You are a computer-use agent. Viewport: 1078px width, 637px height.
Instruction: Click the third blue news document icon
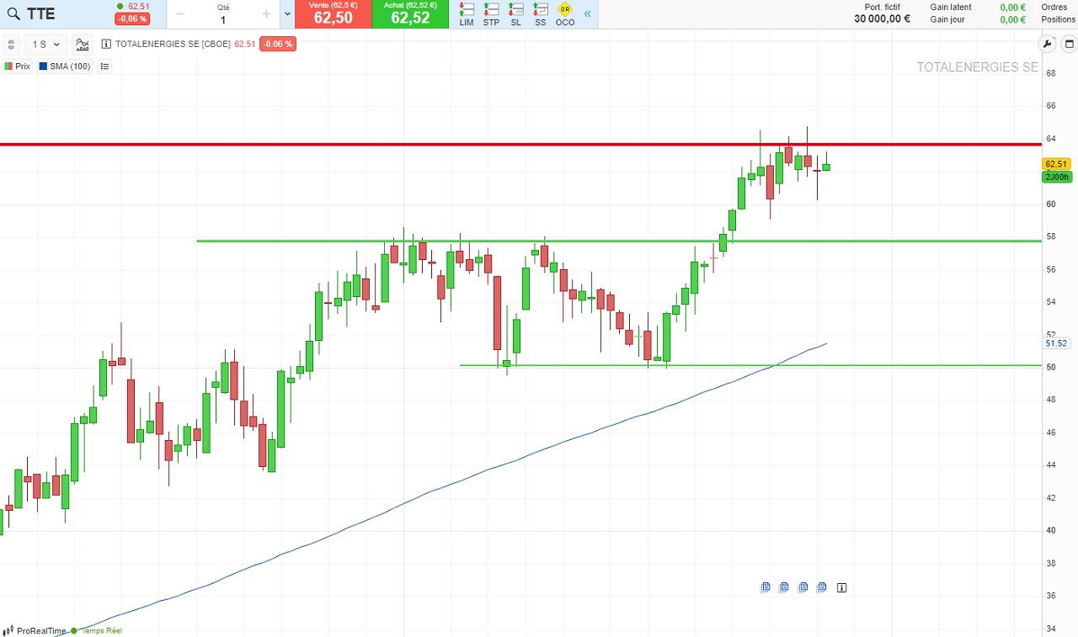coord(803,587)
